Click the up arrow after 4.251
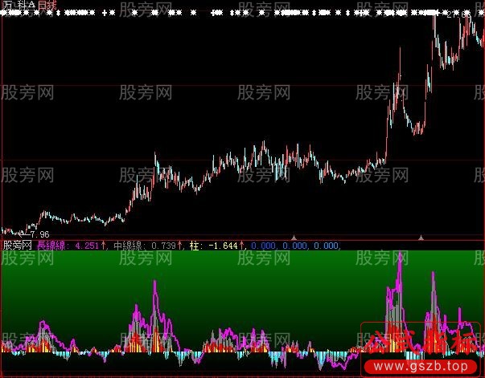This screenshot has width=485, height=378. [105, 245]
